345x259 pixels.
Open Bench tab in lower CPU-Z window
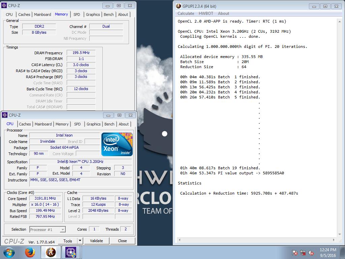109,124
